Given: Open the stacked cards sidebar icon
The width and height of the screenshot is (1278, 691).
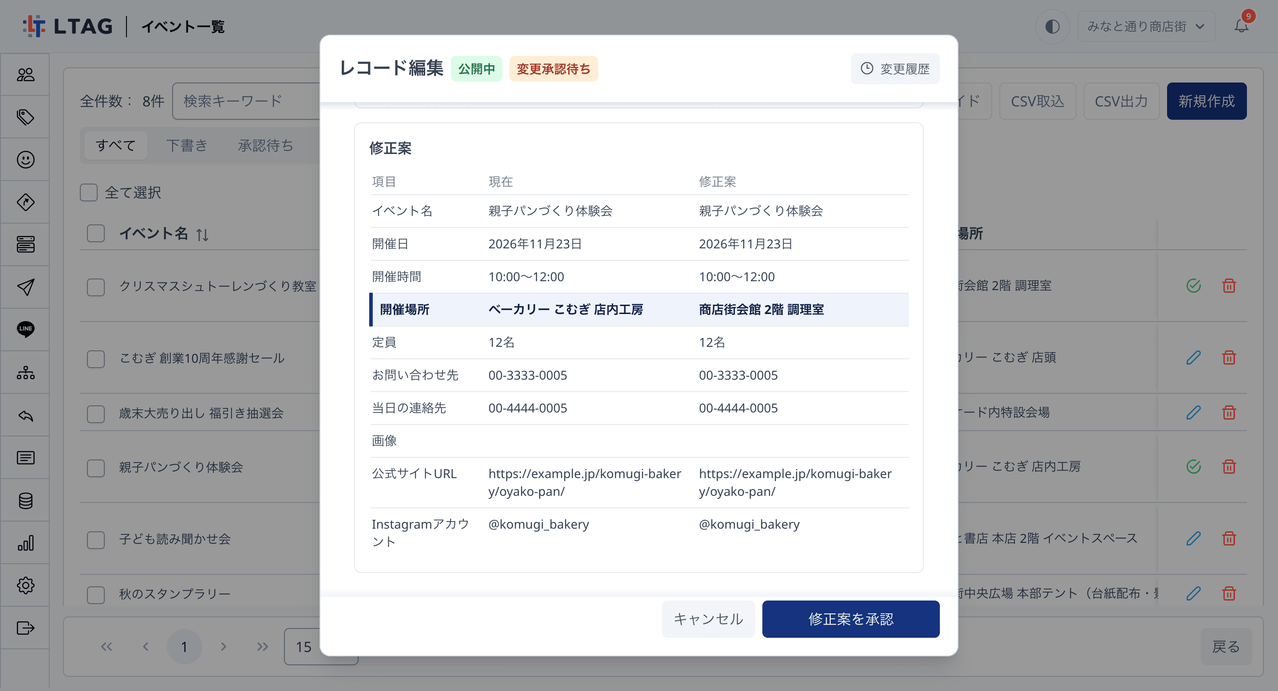Looking at the screenshot, I should coord(25,244).
